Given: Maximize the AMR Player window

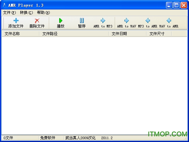Looking at the screenshot, I should click(176, 5).
